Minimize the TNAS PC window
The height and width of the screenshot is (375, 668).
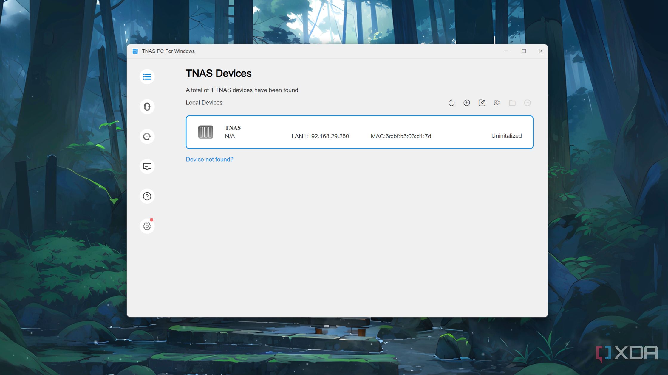pos(507,51)
